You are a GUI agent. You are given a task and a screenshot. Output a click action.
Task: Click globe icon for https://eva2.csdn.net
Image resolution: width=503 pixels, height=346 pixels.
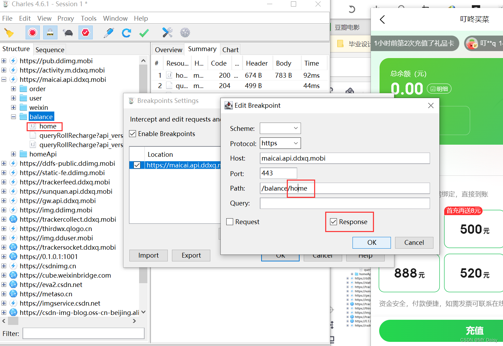tap(13, 285)
